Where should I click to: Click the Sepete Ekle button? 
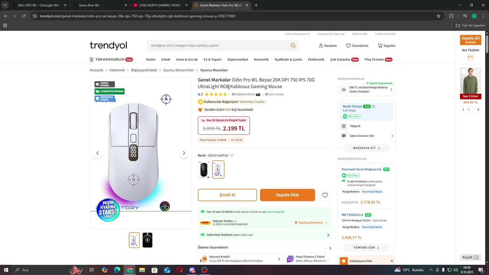288,195
